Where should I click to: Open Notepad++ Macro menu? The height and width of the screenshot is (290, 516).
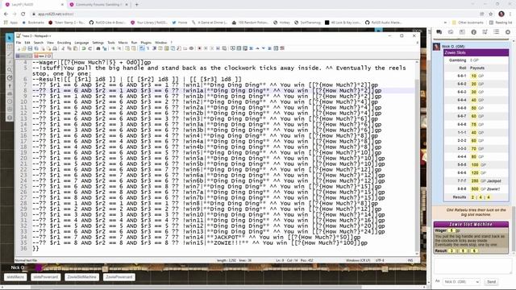[x=123, y=43]
